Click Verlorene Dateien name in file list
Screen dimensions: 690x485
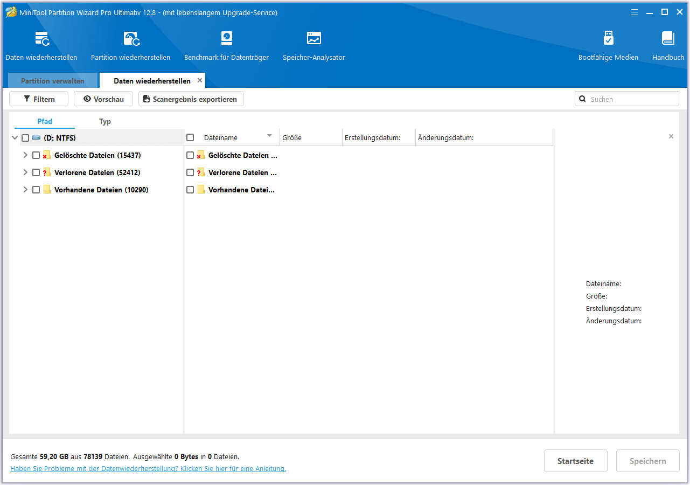(242, 172)
